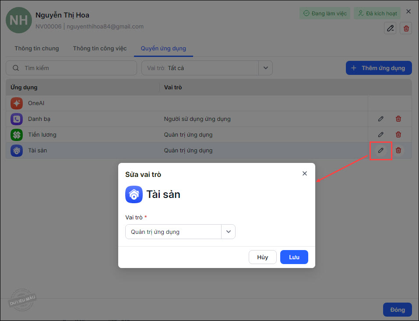Click the Vai trò required field label
This screenshot has height=321, width=419.
click(136, 217)
